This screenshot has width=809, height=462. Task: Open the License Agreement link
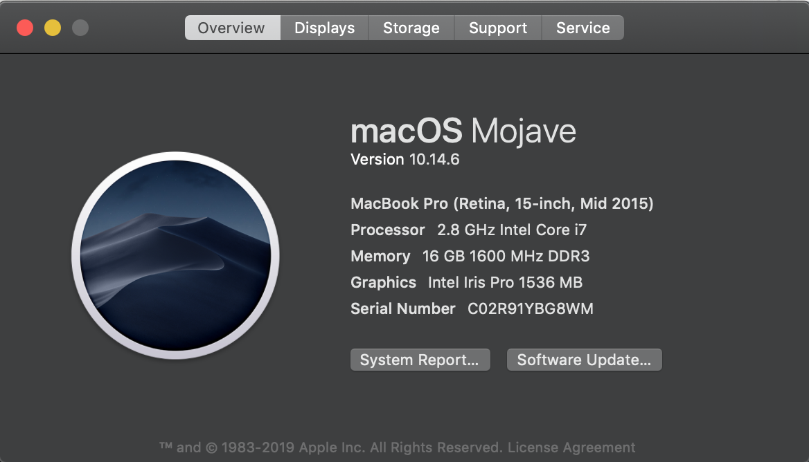click(571, 447)
